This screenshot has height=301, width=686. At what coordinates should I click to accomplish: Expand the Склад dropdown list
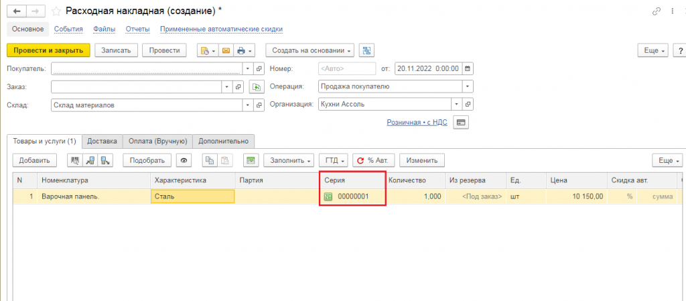point(248,105)
